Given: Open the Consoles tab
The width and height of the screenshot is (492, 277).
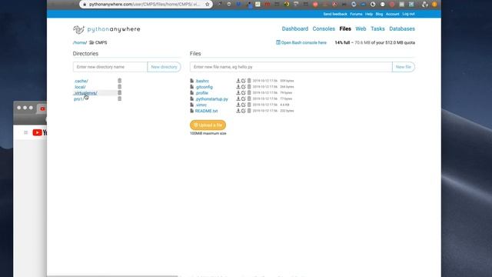Looking at the screenshot, I should [x=324, y=29].
